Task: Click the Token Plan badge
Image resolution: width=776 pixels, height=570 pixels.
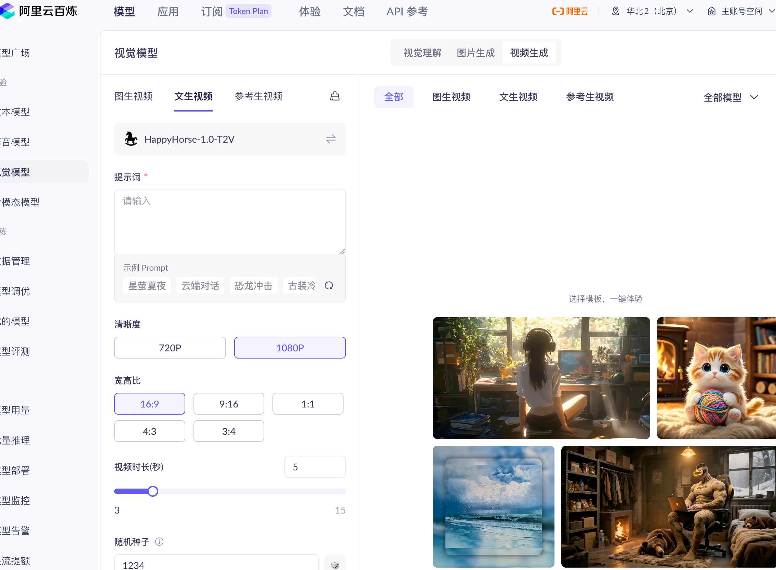Action: (x=249, y=11)
